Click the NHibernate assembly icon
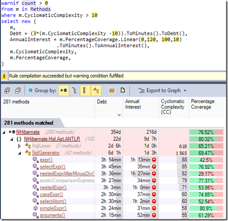 (x=12, y=132)
